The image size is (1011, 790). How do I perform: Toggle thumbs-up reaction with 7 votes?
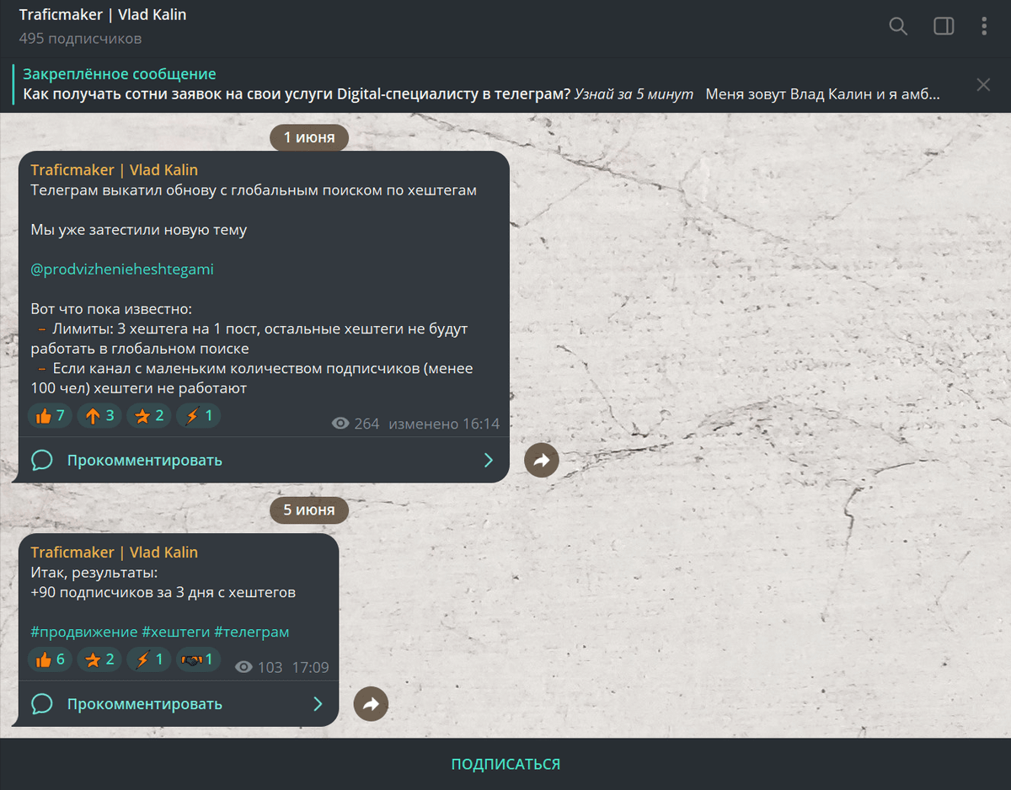click(50, 415)
